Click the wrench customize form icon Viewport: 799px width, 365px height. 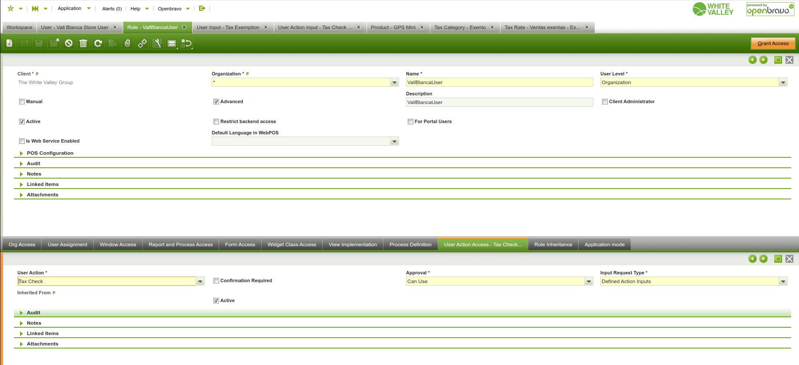(x=157, y=43)
